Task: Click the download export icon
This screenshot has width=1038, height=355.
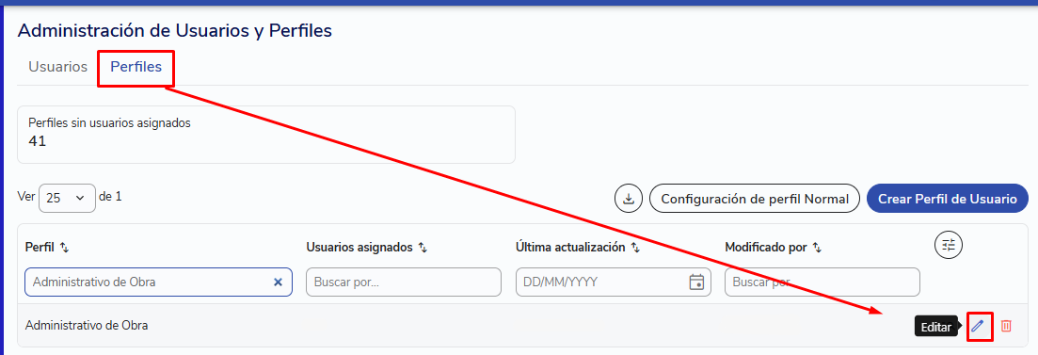Action: pos(629,198)
